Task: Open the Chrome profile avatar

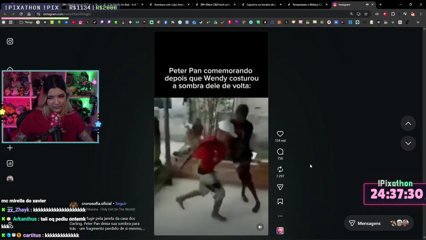Action: (x=413, y=14)
